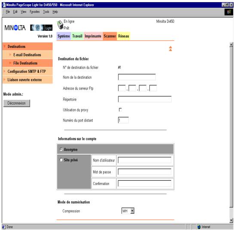Expand Liaison ouverte externe

pos(27,80)
